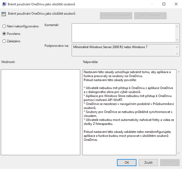Maximize the policy settings window
The width and height of the screenshot is (182, 169).
pos(165,4)
